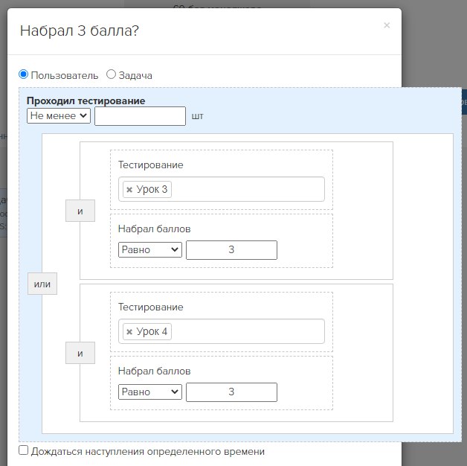Click "Набрал баллов" label in Урок 4 group
This screenshot has width=467, height=466.
[154, 371]
